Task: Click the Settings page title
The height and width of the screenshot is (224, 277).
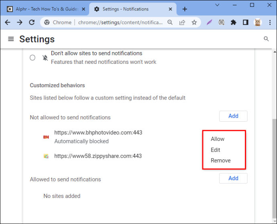Action: (x=37, y=39)
